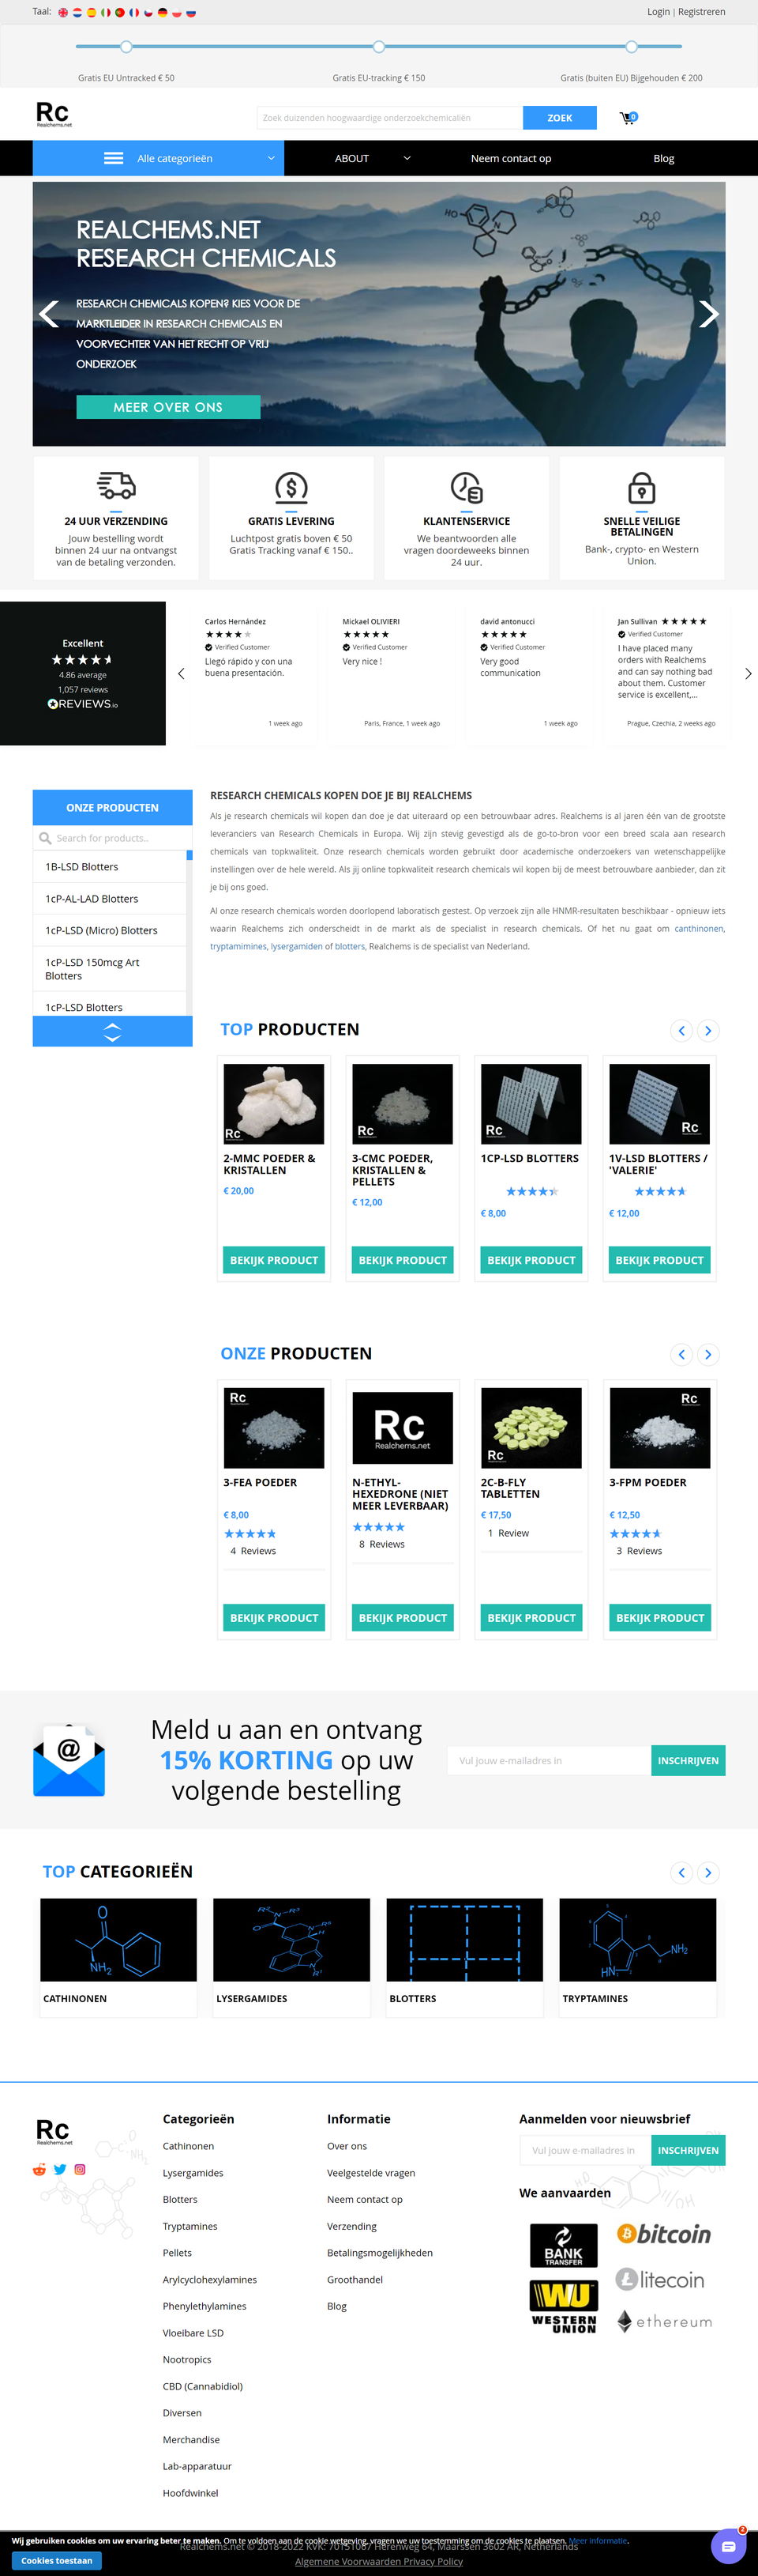This screenshot has height=2576, width=758.
Task: Choose the French flag language
Action: (133, 13)
